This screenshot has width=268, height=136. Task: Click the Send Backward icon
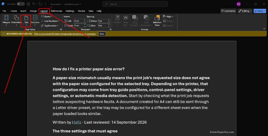tap(146, 18)
